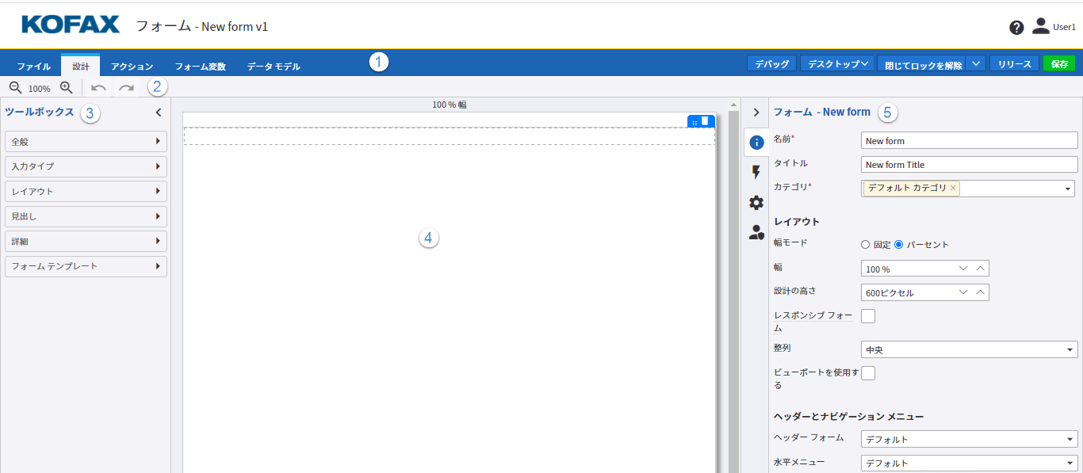The width and height of the screenshot is (1083, 473).
Task: Open the データ モデル tab
Action: (x=274, y=67)
